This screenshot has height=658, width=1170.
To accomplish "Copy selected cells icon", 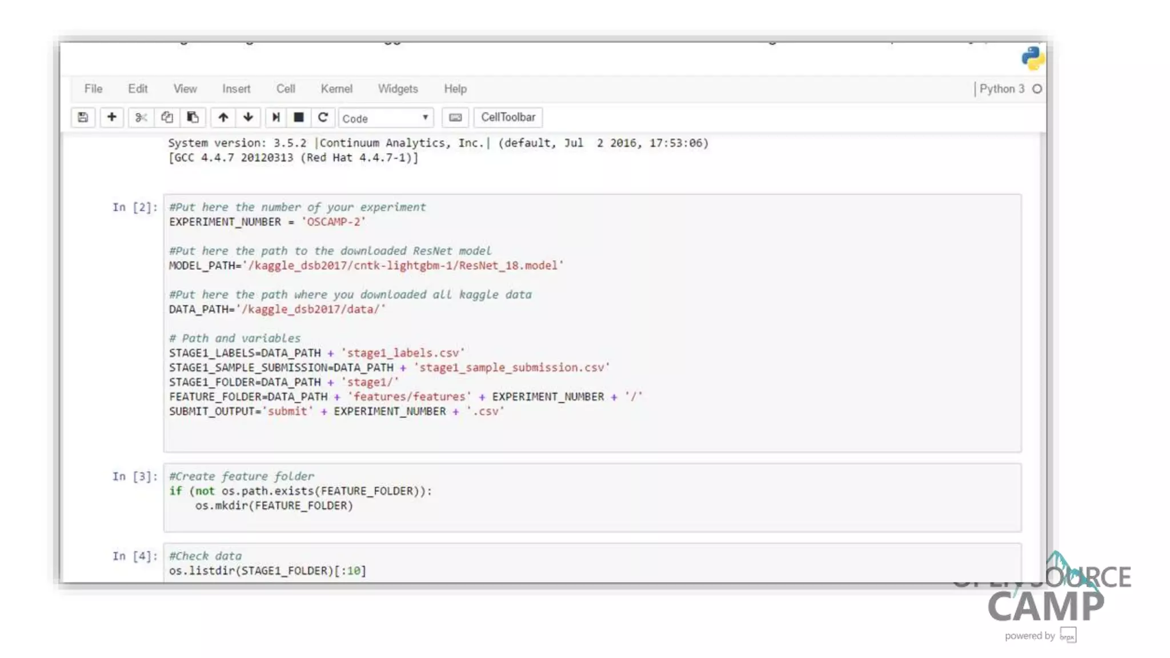I will 167,117.
